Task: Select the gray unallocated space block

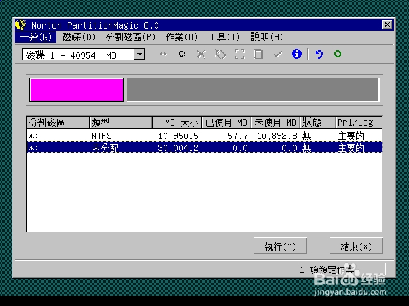Action: click(x=252, y=89)
